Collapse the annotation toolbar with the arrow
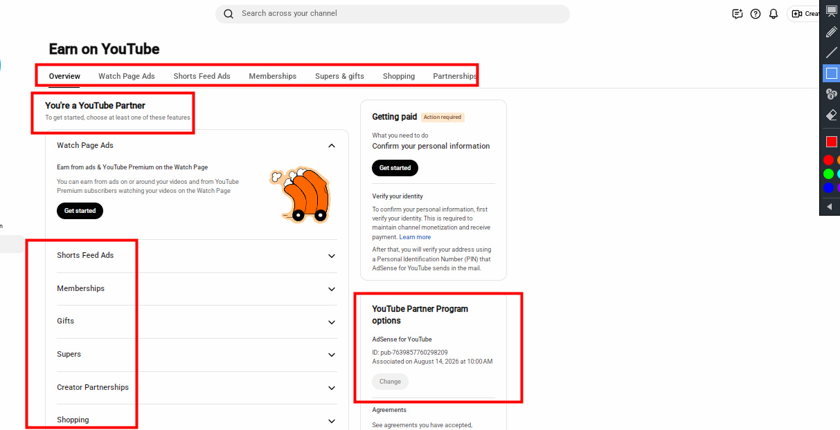Viewport: 840px width, 430px height. tap(830, 206)
